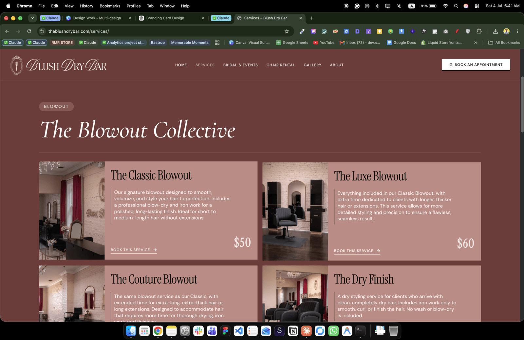Open Chrome's three-dot menu
The width and height of the screenshot is (524, 340).
[517, 31]
